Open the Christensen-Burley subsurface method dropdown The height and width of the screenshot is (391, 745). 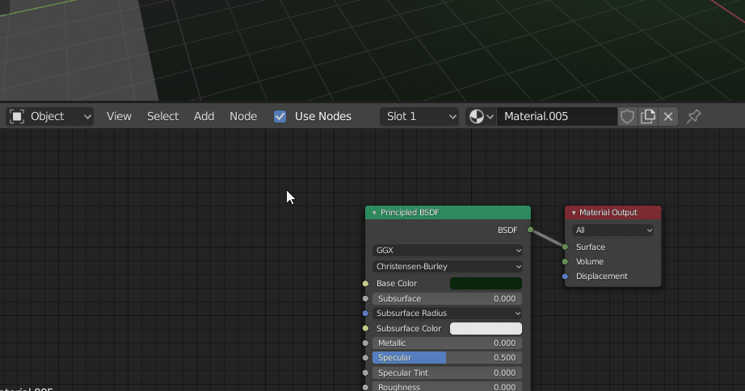point(447,266)
